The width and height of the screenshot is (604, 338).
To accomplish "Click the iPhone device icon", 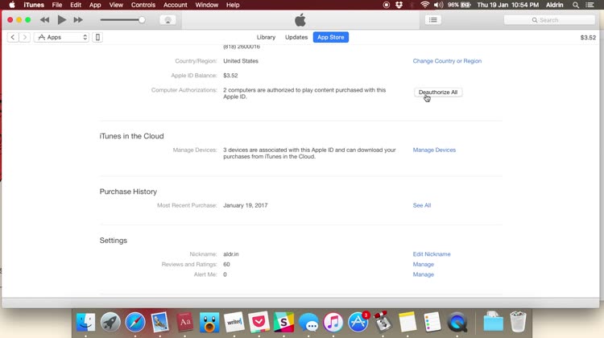I will coord(97,37).
